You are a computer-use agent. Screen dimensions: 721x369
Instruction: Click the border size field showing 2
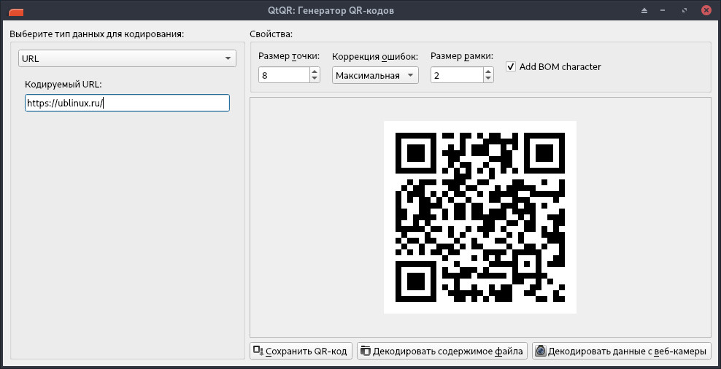coord(457,75)
